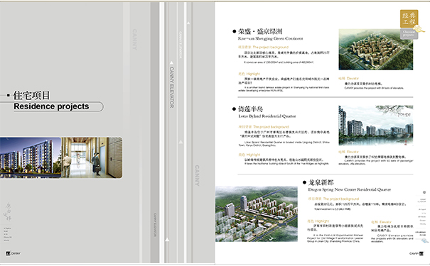The width and height of the screenshot is (430, 266).
Task: Open the night apartment towers photo
Action: click(31, 157)
